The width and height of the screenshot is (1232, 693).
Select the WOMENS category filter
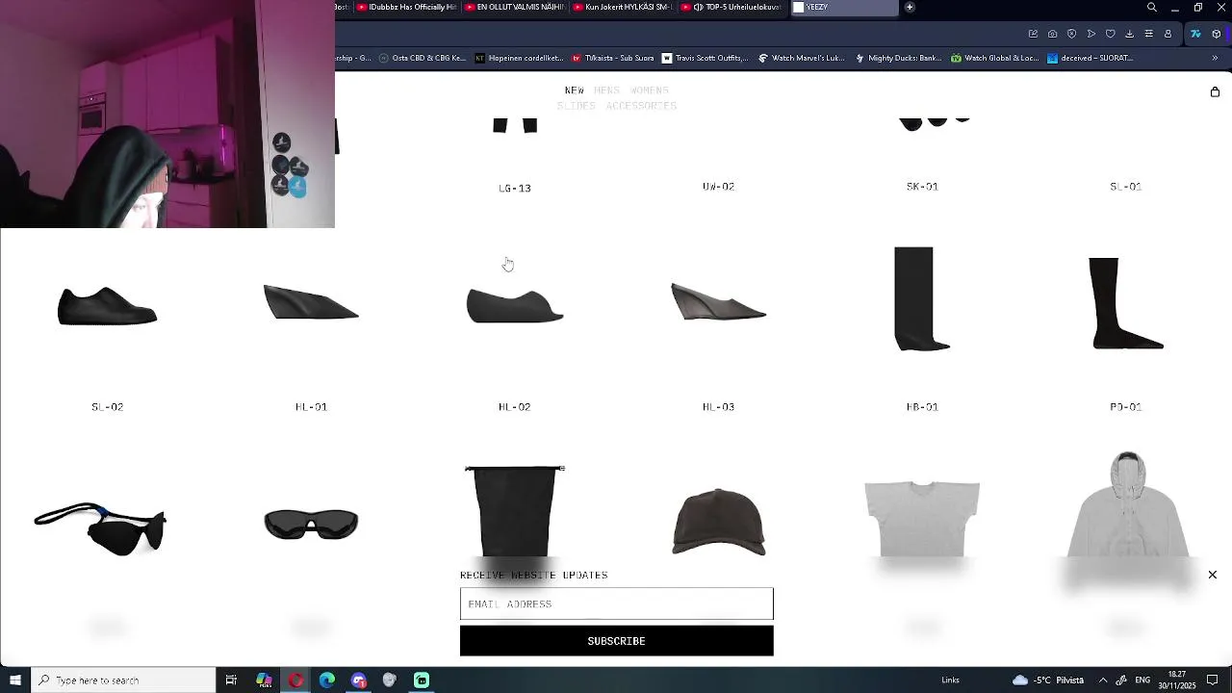pyautogui.click(x=649, y=90)
